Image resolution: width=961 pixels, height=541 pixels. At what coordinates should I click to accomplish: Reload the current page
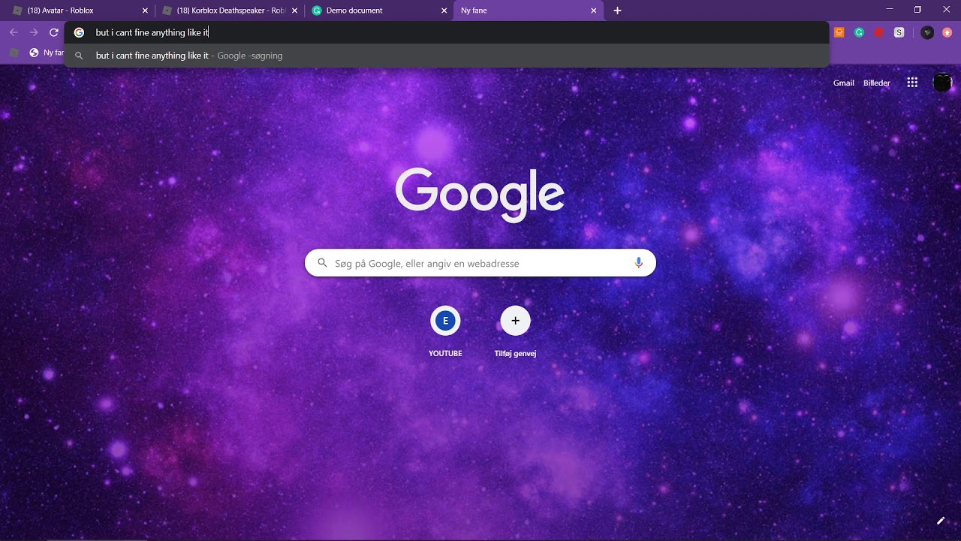coord(54,32)
